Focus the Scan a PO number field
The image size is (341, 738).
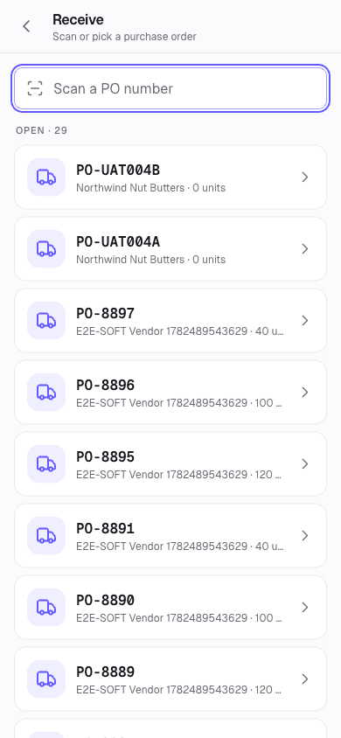coord(170,88)
